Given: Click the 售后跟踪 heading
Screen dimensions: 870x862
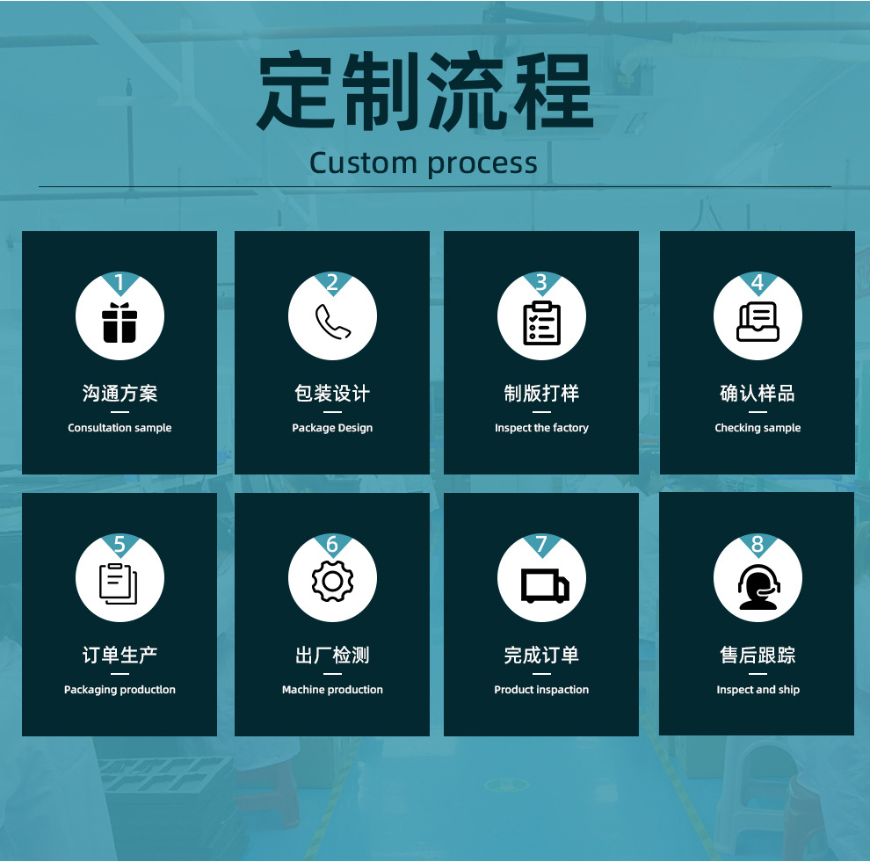Looking at the screenshot, I should click(758, 656).
